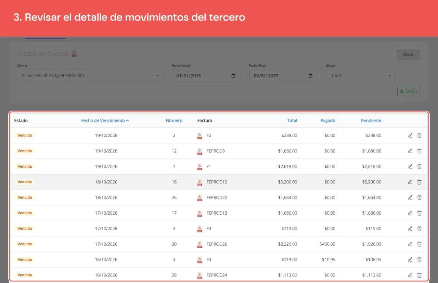Delete the row for invoice FEPROD24
The width and height of the screenshot is (438, 283).
coord(420,275)
